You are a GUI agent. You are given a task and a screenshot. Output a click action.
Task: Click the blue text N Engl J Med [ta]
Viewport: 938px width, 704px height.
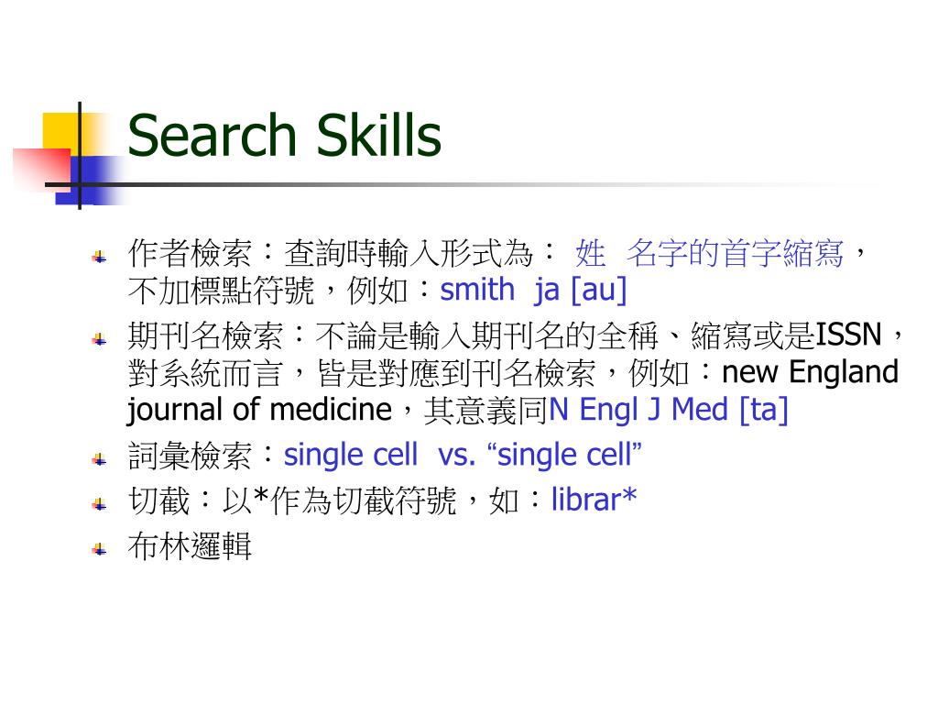point(668,410)
